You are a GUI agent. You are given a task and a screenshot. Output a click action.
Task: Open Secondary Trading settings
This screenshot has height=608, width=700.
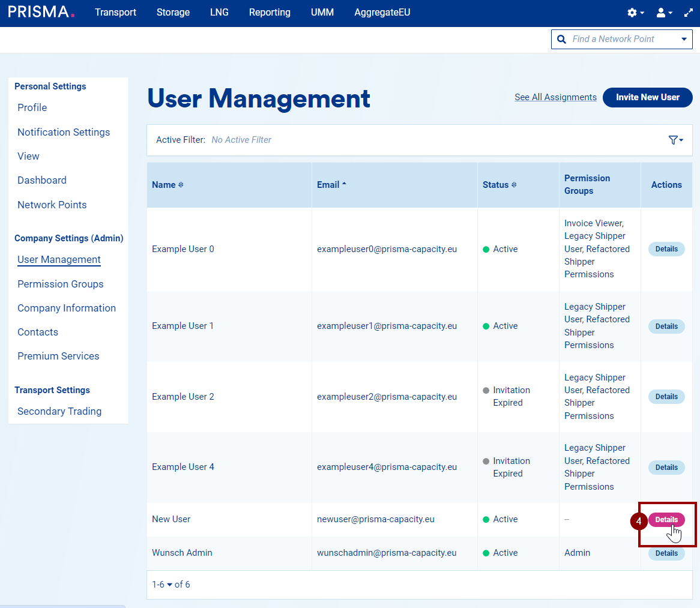[x=59, y=411]
